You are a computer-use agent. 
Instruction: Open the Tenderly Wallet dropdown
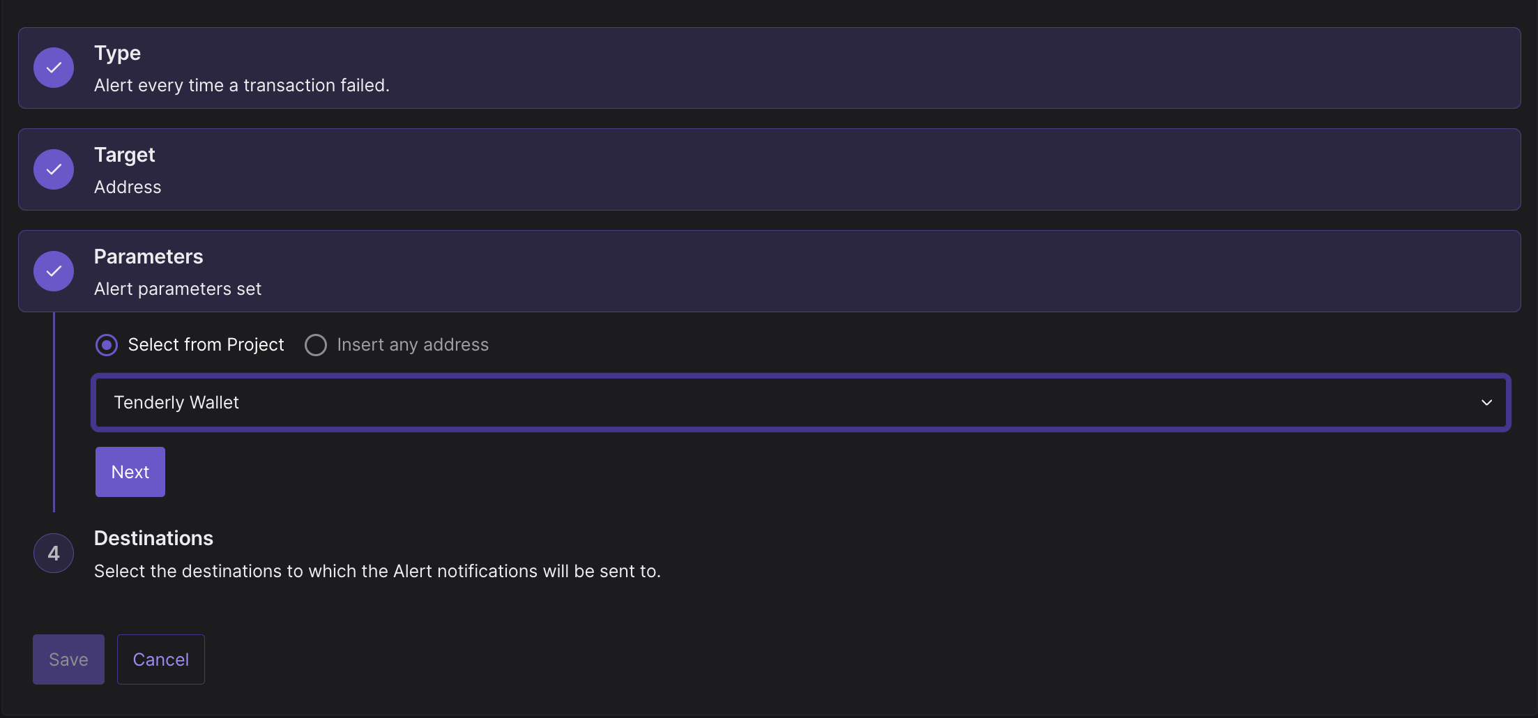[801, 403]
